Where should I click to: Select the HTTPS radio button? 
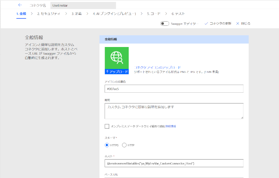(x=107, y=145)
